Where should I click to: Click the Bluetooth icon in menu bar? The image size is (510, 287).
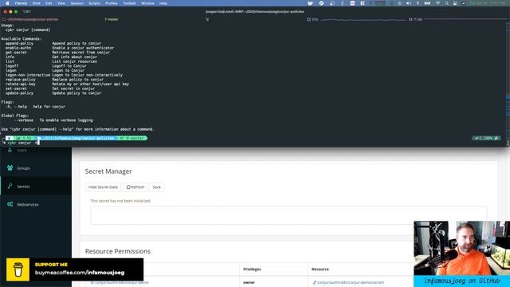click(418, 3)
